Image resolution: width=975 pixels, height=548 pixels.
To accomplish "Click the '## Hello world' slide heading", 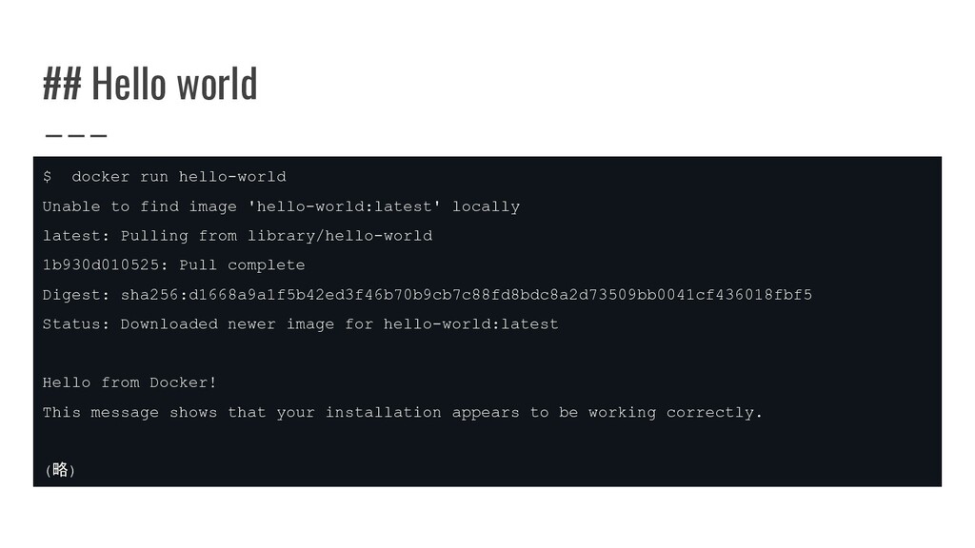I will point(149,83).
